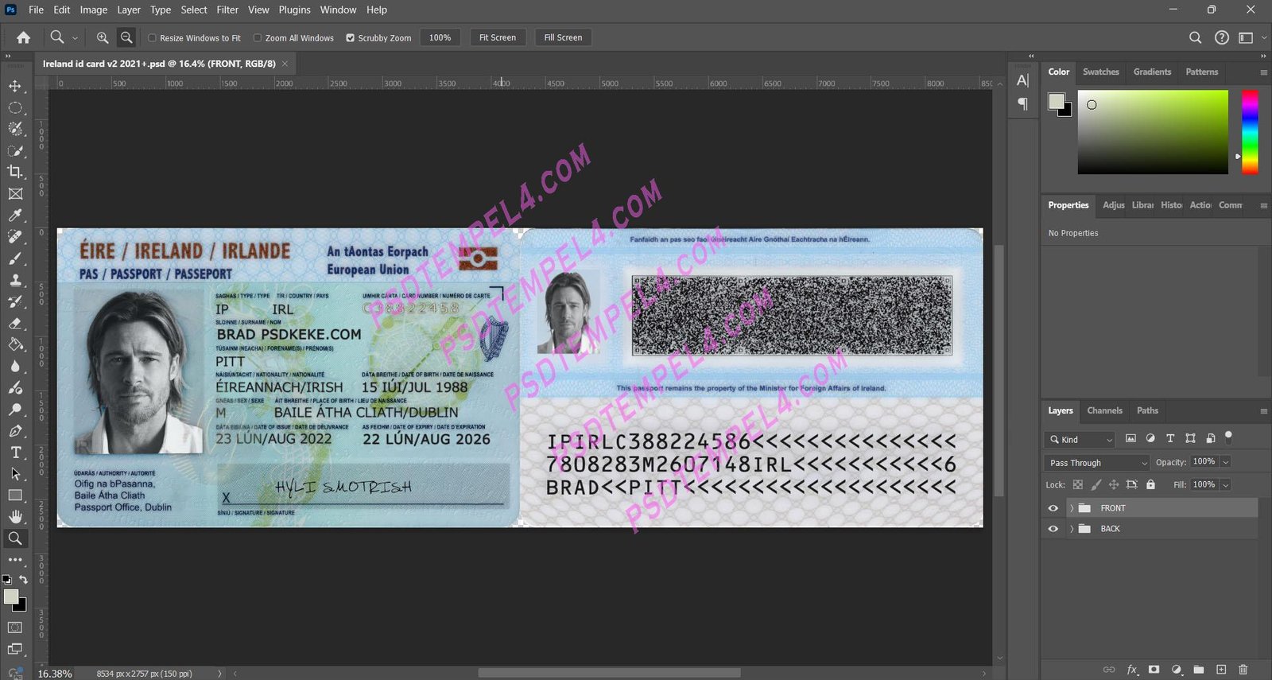Expand the FRONT layer group
This screenshot has width=1272, height=680.
[x=1072, y=508]
